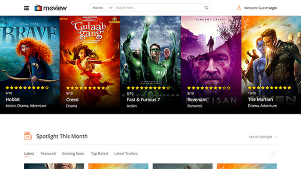Switch to the Top Rated tab
Screen dimensions: 301x169
point(99,154)
